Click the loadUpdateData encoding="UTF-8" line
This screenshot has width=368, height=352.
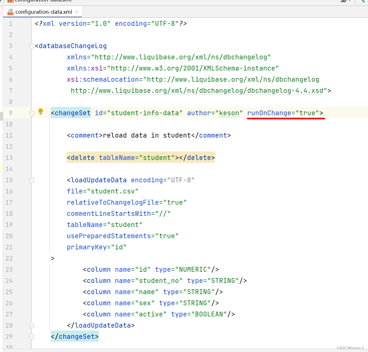click(131, 180)
